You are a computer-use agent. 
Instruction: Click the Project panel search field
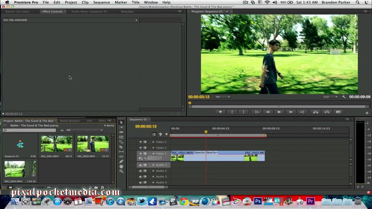pyautogui.click(x=29, y=130)
